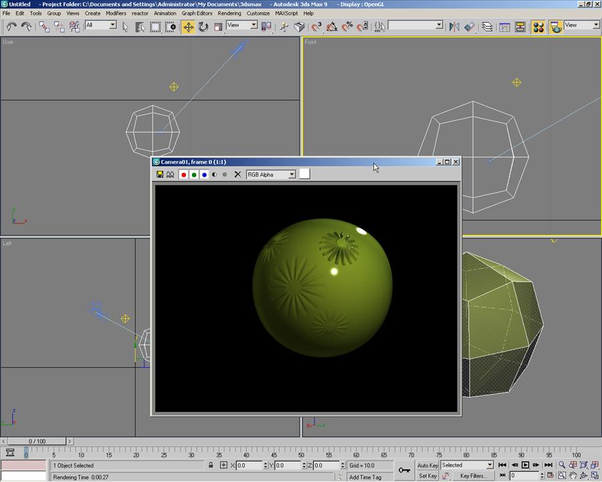Click the Mirror tool icon
The width and height of the screenshot is (602, 482).
(x=454, y=27)
